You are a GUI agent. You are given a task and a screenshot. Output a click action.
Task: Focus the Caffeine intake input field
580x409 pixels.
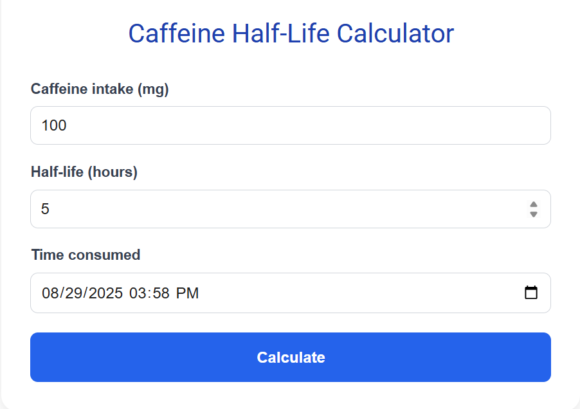point(290,125)
